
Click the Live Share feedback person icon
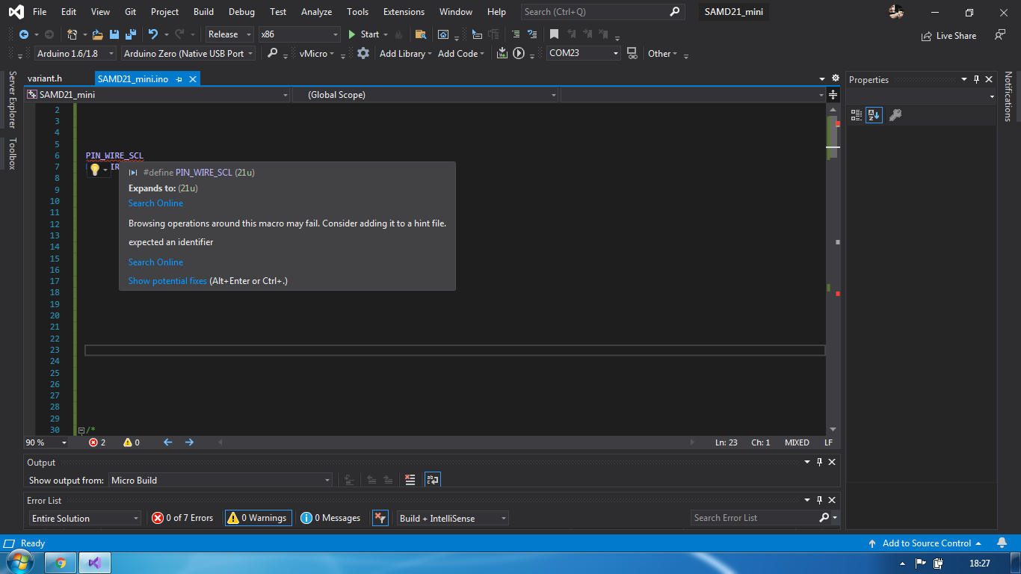[1000, 35]
